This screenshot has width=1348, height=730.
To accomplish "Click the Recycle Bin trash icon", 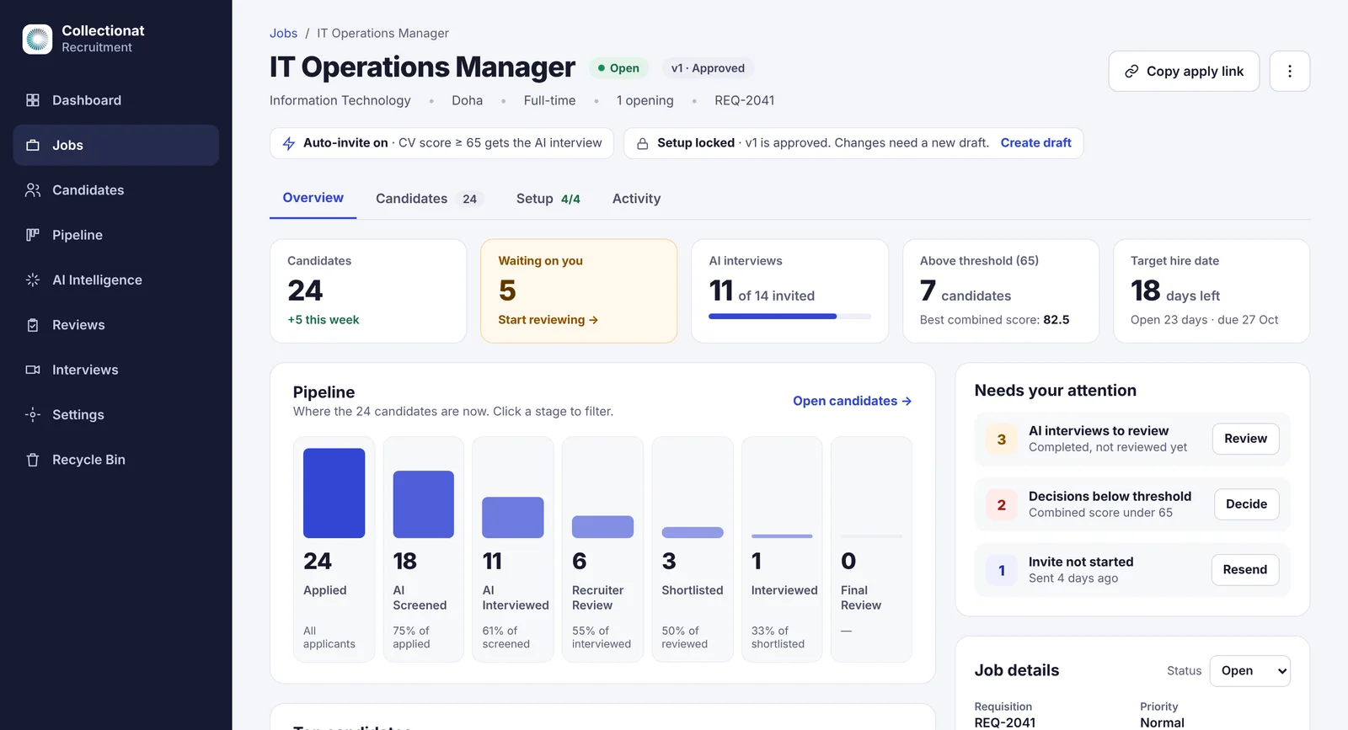I will [33, 460].
